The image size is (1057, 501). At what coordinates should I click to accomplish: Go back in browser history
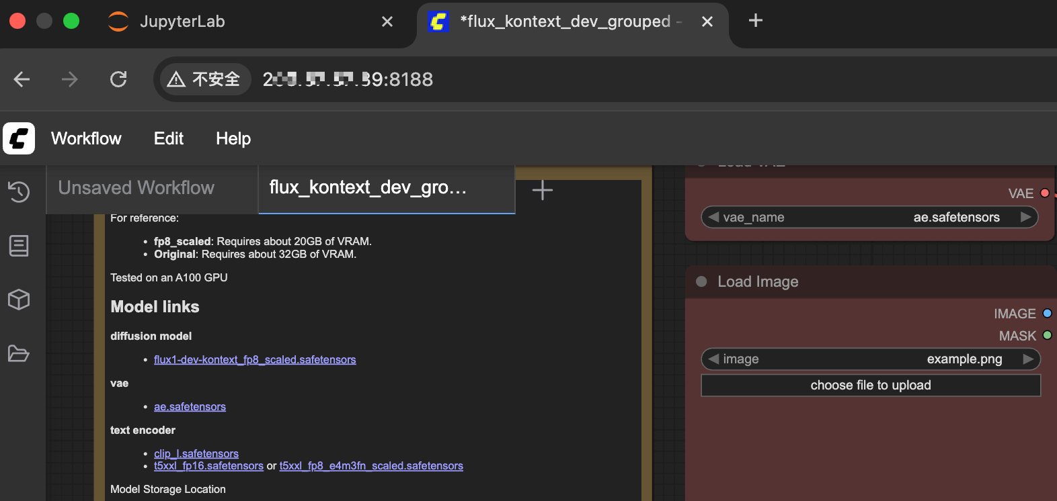22,79
